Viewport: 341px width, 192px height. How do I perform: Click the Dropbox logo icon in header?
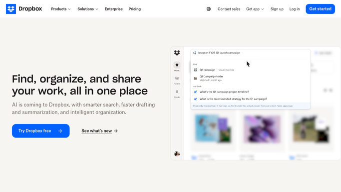coord(11,9)
